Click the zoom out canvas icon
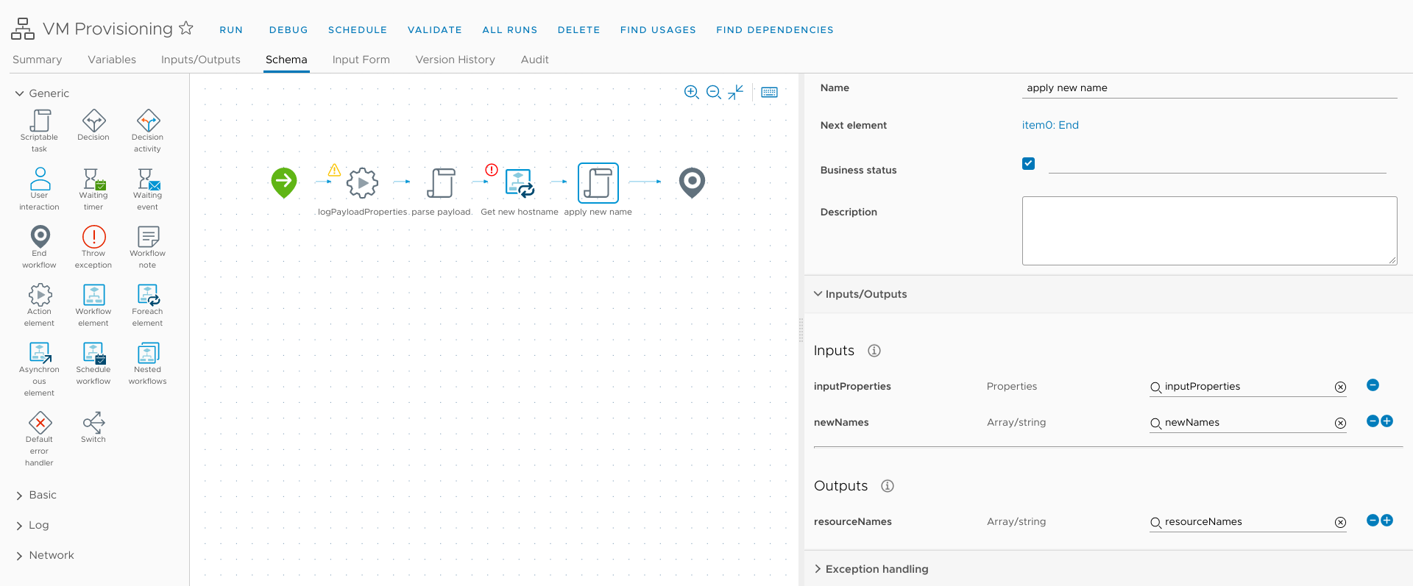The image size is (1413, 586). click(713, 92)
